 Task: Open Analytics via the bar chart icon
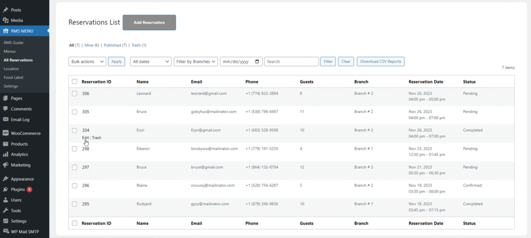(5, 155)
